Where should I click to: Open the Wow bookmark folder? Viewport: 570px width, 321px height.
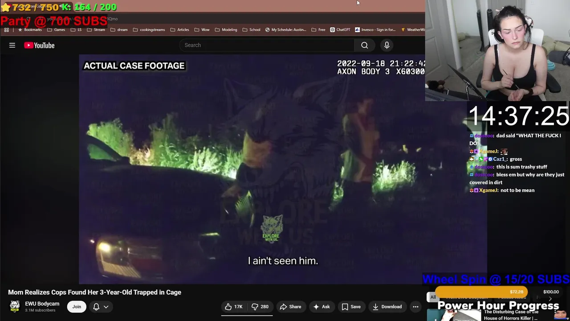pos(202,30)
